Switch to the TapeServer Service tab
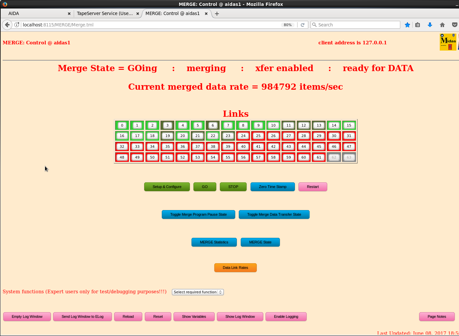Image resolution: width=459 pixels, height=336 pixels. click(105, 13)
